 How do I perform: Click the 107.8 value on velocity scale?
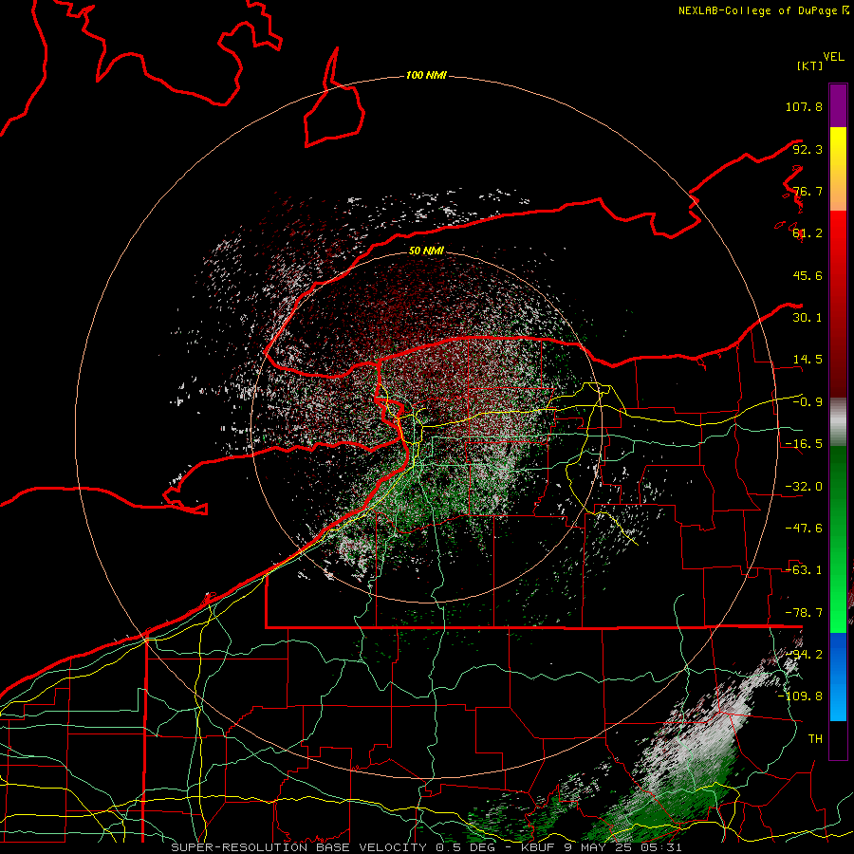coord(804,106)
